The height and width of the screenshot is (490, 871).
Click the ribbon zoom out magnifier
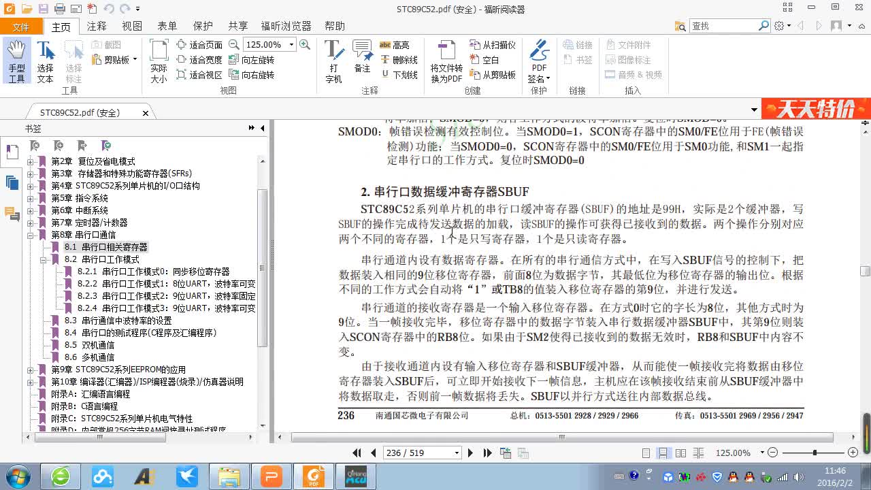point(234,44)
